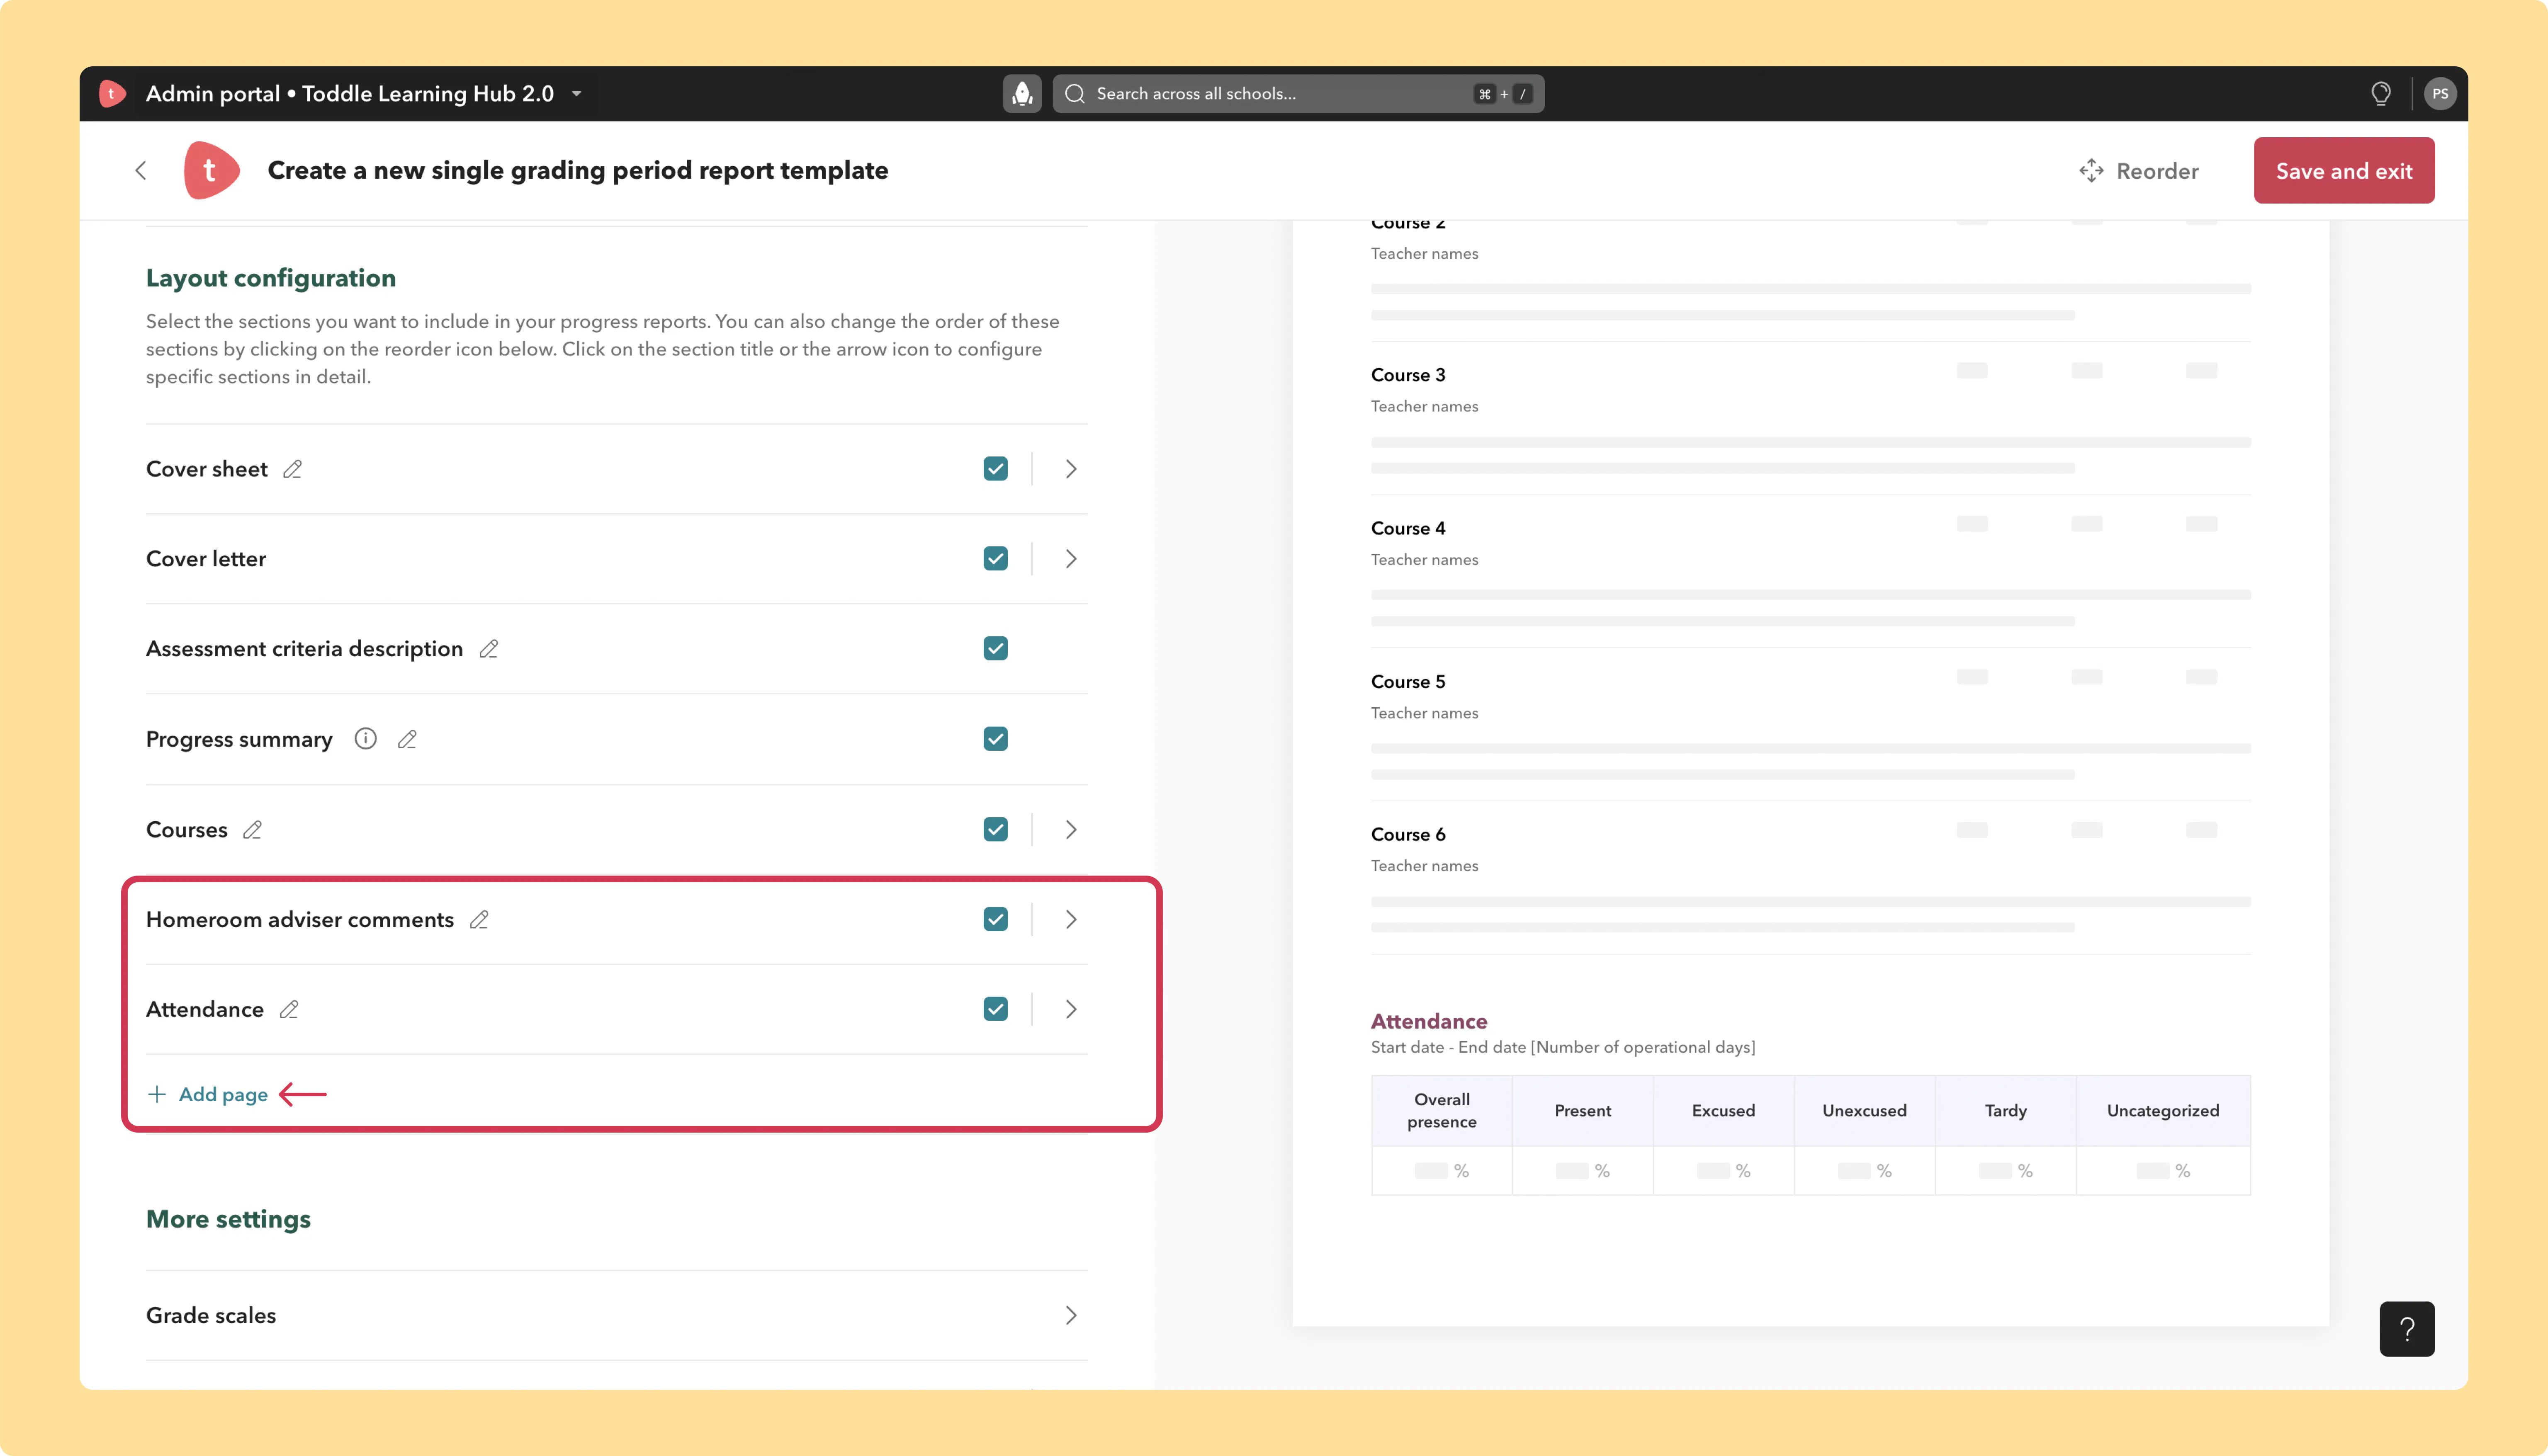This screenshot has height=1456, width=2548.
Task: Toggle Homeroom adviser comments checkbox
Action: 995,920
